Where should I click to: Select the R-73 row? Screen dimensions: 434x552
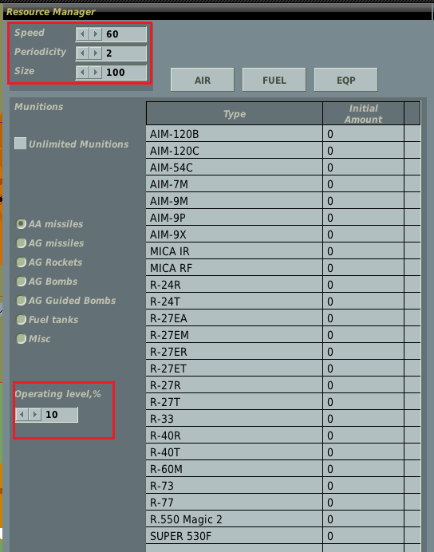click(x=283, y=486)
